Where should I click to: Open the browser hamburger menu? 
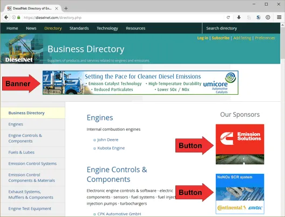coord(279,17)
